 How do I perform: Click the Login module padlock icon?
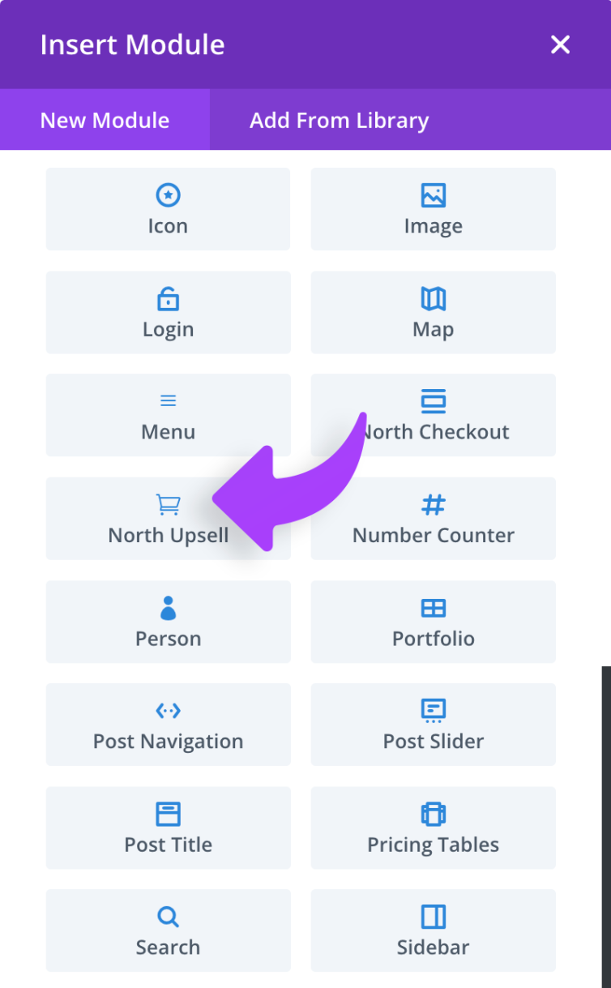click(x=168, y=297)
